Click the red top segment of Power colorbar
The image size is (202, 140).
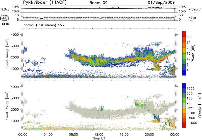pos(184,34)
